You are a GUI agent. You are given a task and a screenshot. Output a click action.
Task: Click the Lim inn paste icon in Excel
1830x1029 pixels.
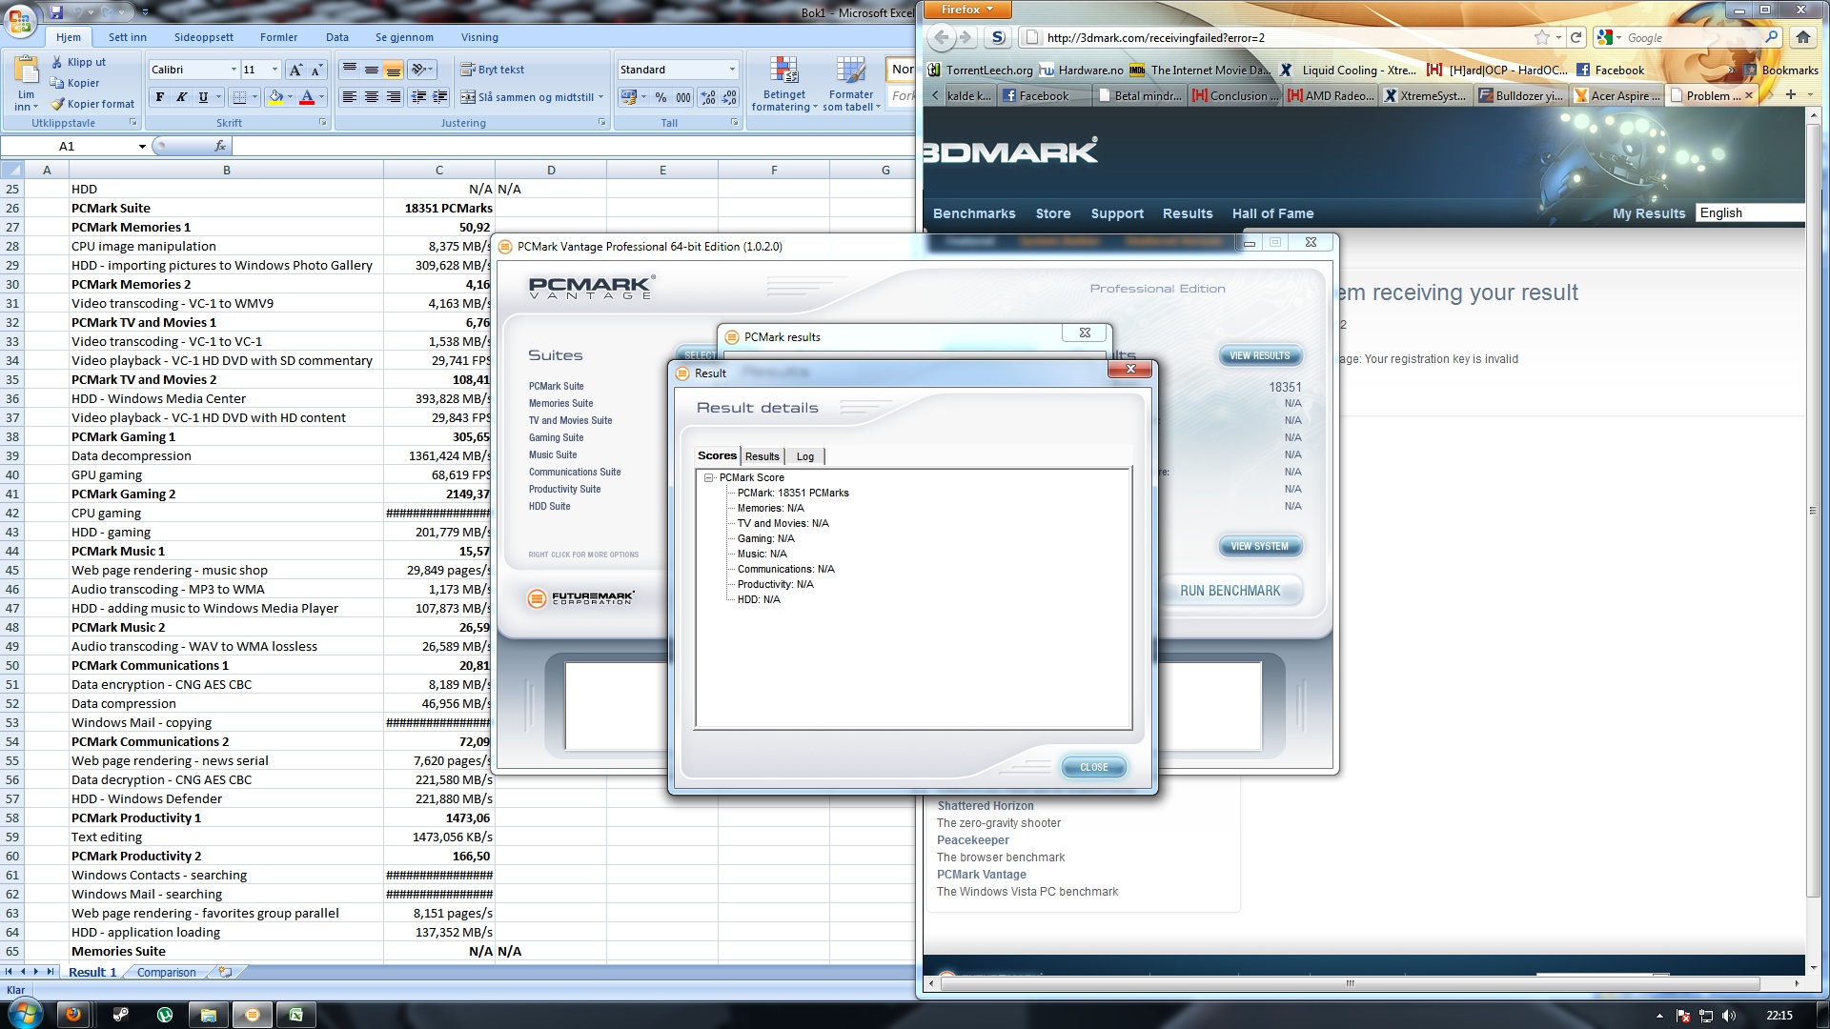[27, 71]
